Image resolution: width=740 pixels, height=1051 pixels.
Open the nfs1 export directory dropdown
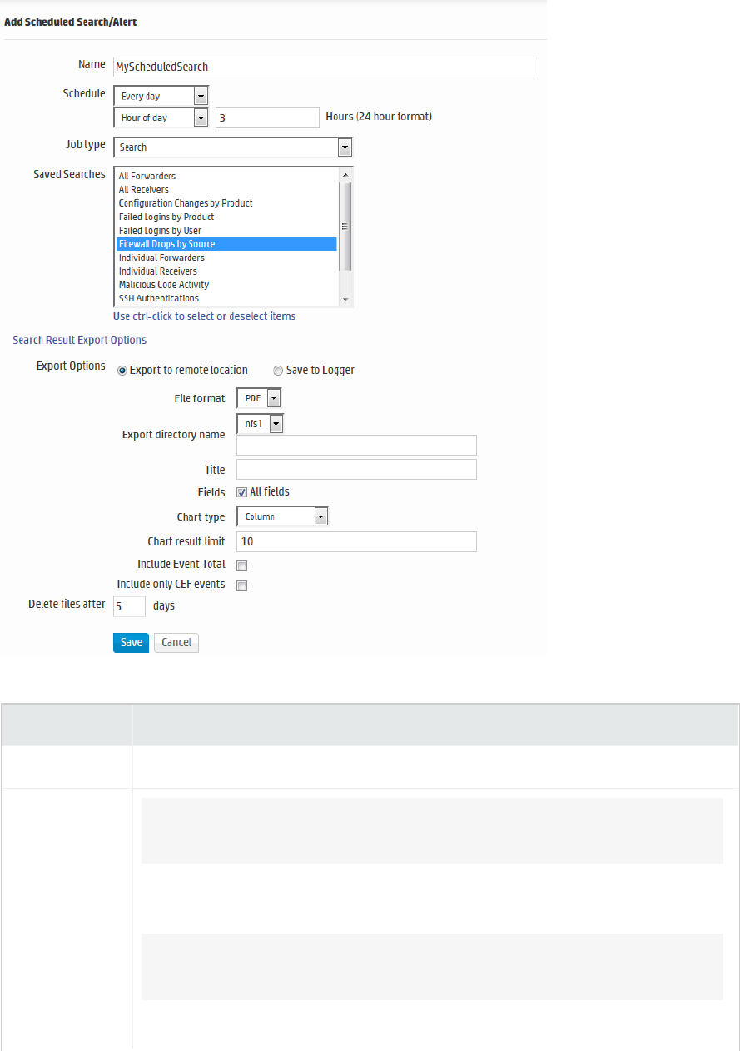(261, 423)
